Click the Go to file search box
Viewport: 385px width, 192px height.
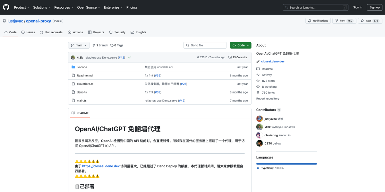[x=205, y=45]
